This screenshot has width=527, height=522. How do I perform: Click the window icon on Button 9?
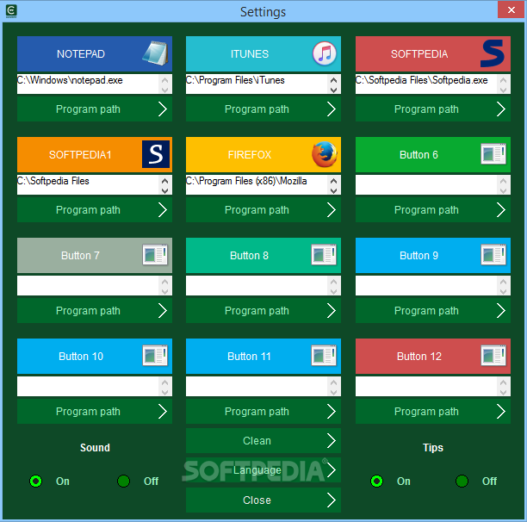click(x=493, y=255)
